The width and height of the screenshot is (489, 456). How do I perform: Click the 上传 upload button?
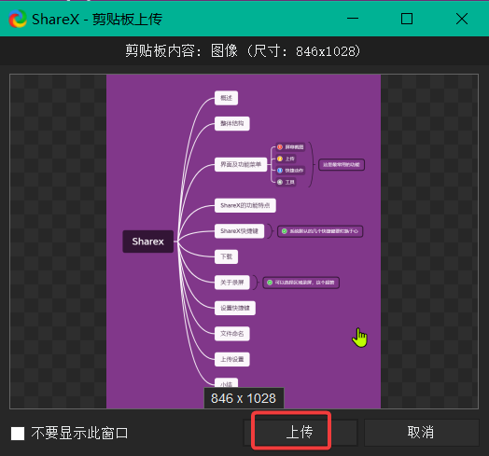coord(300,433)
